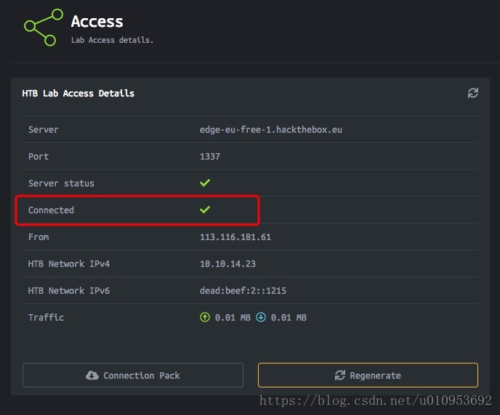
Task: Click the upload traffic arrow icon
Action: (x=205, y=317)
